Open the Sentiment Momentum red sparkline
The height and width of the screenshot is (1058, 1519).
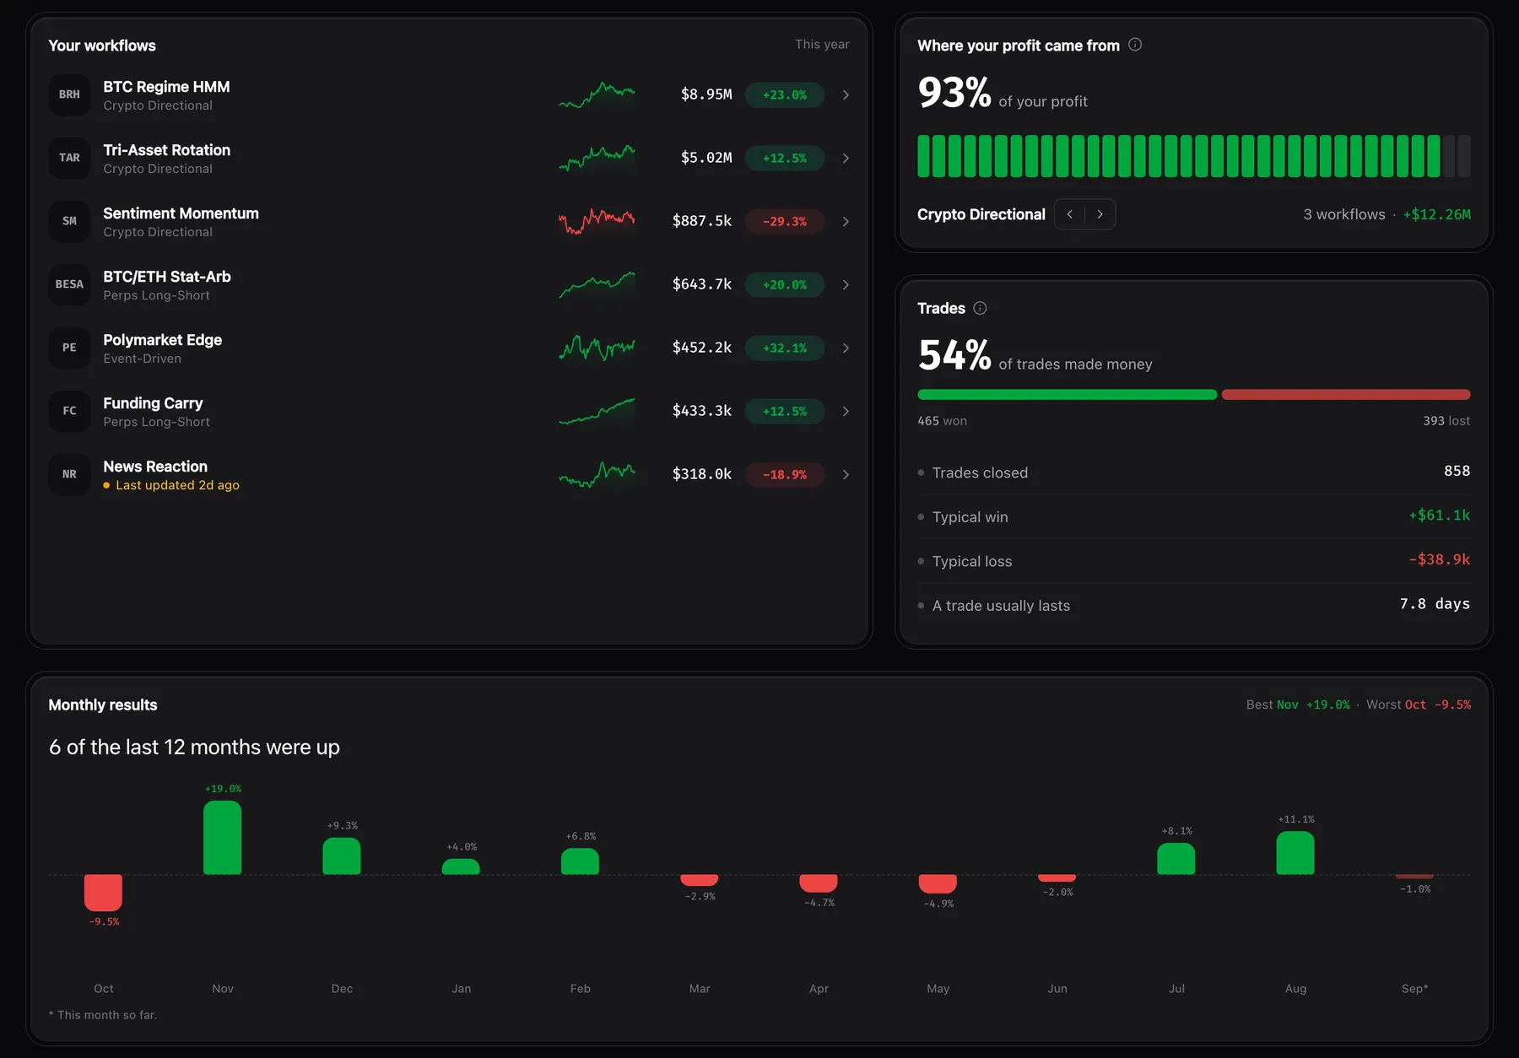point(597,221)
